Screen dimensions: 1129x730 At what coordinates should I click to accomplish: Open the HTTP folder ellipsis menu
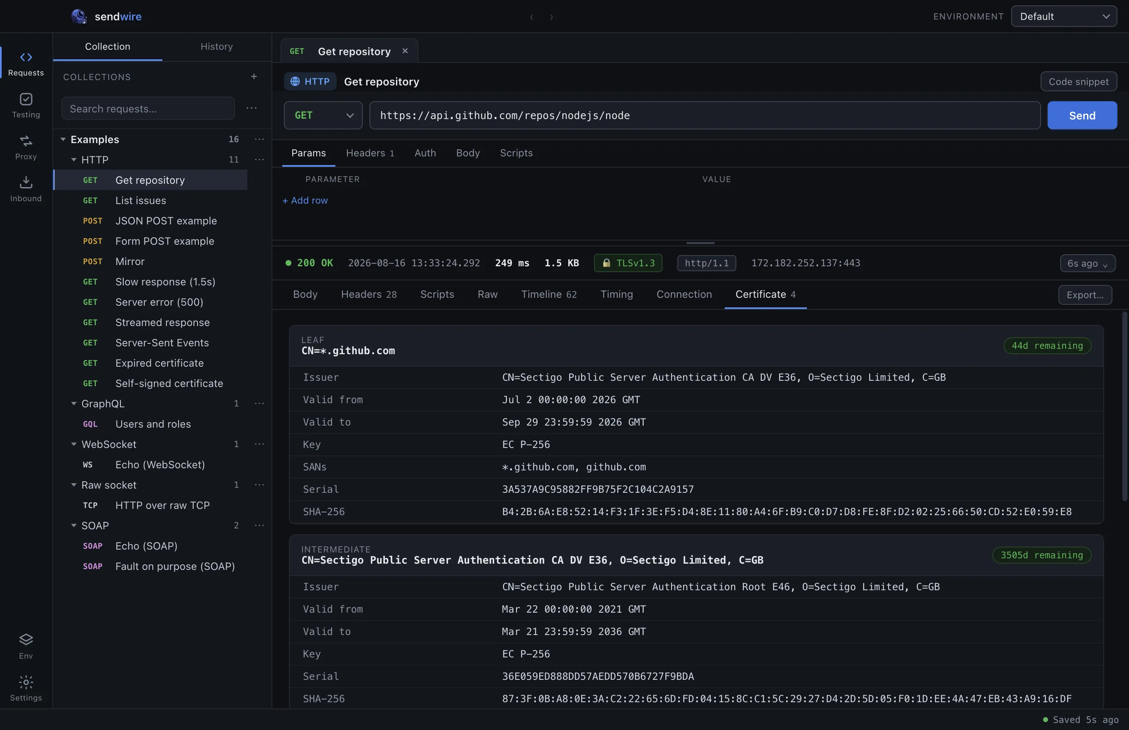tap(259, 160)
